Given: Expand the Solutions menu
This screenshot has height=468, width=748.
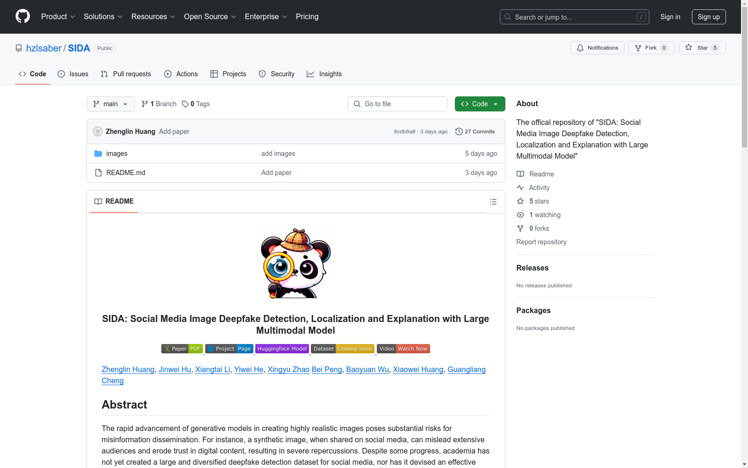Looking at the screenshot, I should (x=103, y=17).
